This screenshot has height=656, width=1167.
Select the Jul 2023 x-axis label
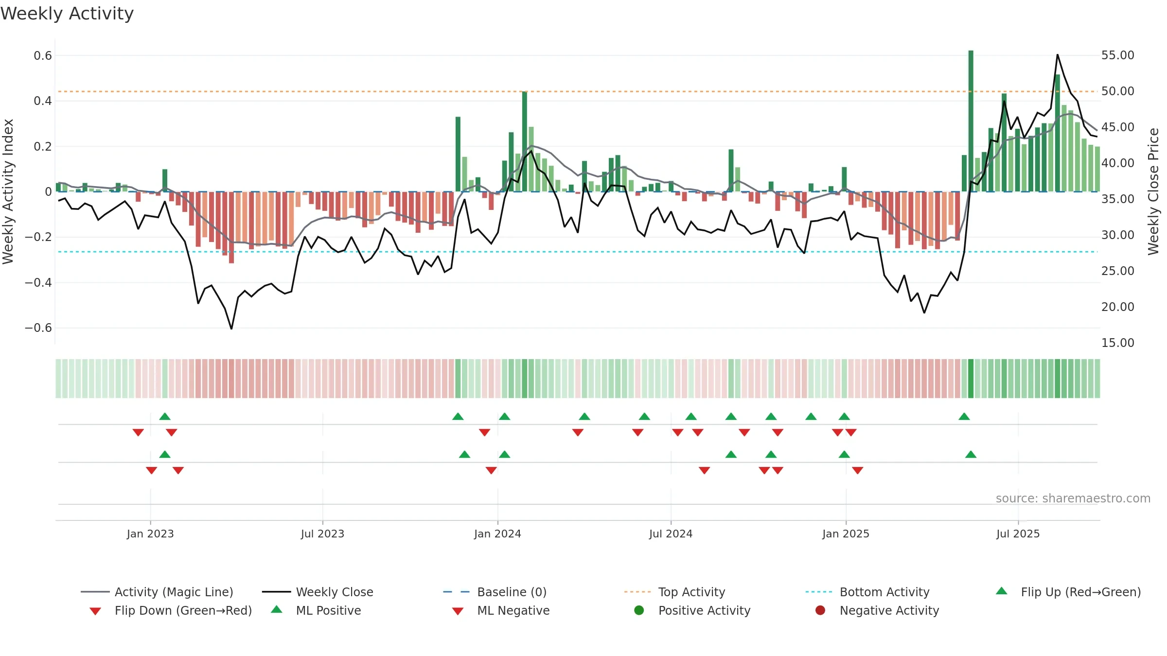tap(322, 534)
